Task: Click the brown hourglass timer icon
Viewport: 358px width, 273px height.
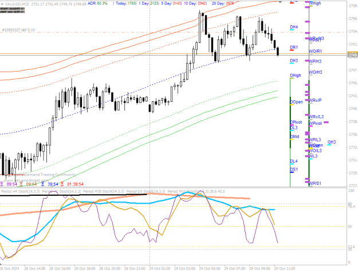Action: pos(21,184)
